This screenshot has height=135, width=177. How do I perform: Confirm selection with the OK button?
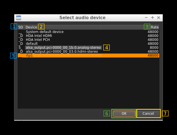(x=124, y=114)
